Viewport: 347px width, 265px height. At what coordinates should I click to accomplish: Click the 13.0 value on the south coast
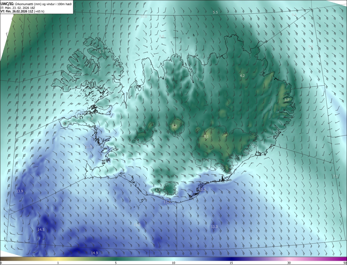(167, 202)
